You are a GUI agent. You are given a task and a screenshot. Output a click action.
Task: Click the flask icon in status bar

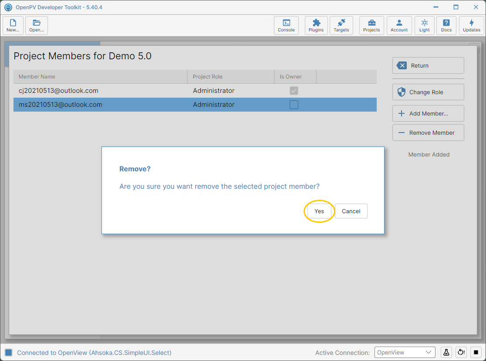coord(446,352)
